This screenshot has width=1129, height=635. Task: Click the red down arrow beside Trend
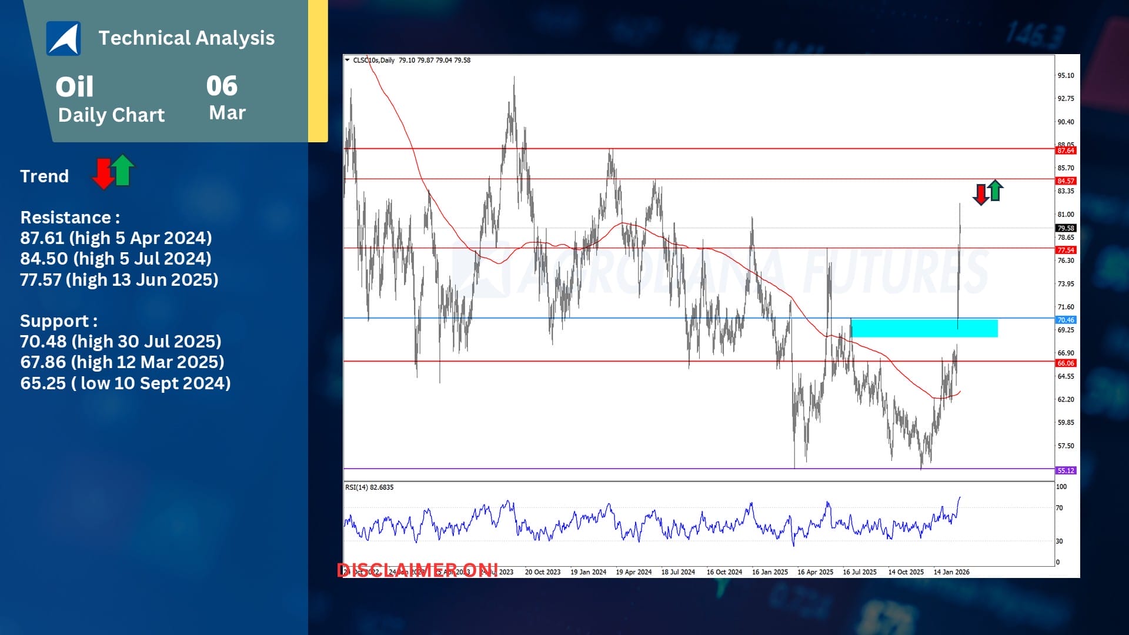(x=103, y=174)
